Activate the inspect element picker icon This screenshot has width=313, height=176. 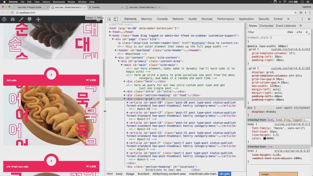[109, 19]
